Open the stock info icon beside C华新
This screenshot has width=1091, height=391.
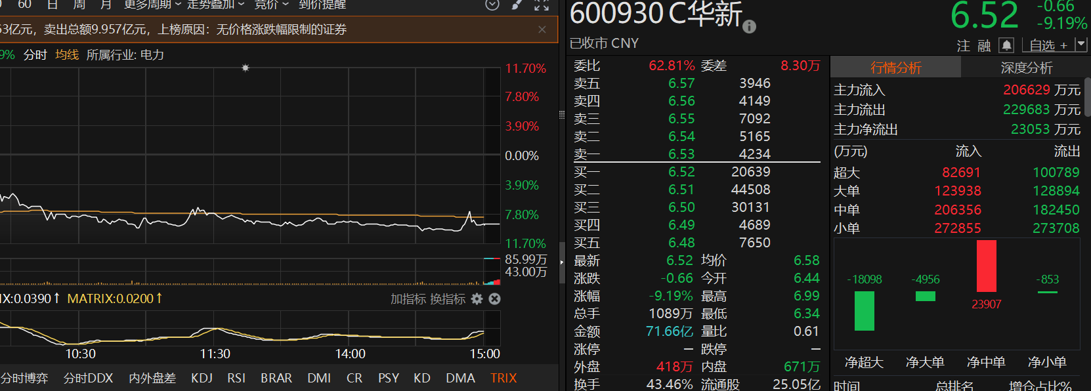(x=749, y=27)
